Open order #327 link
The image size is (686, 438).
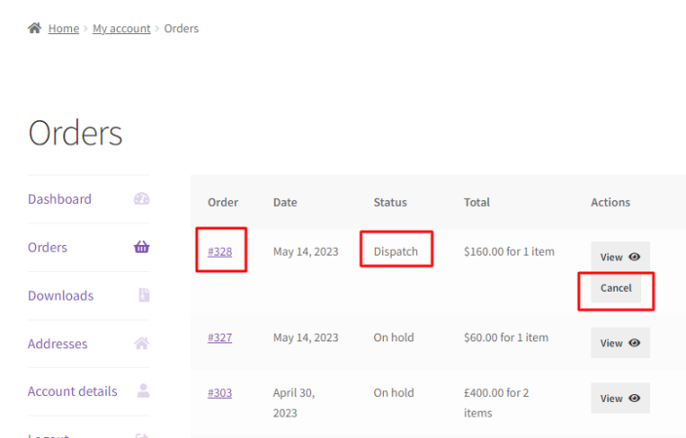219,338
